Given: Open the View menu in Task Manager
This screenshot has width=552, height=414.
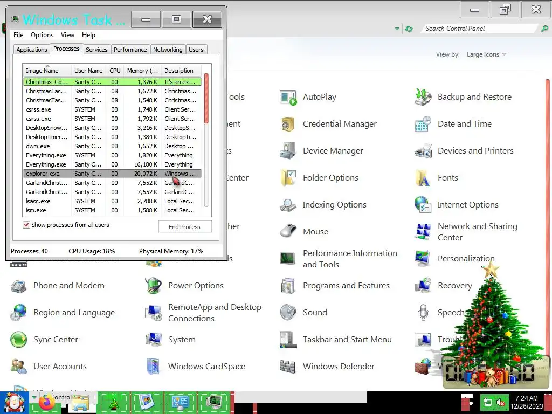Looking at the screenshot, I should point(67,35).
